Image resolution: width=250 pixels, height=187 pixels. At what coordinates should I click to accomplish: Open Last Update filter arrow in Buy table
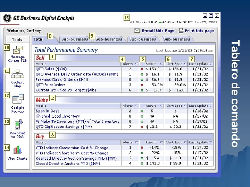tap(211, 142)
